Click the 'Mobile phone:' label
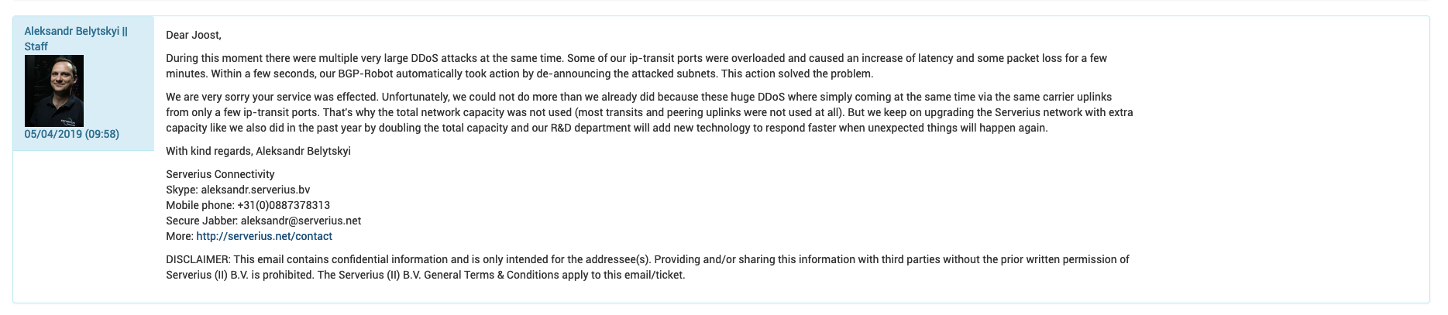The width and height of the screenshot is (1448, 315). 200,205
